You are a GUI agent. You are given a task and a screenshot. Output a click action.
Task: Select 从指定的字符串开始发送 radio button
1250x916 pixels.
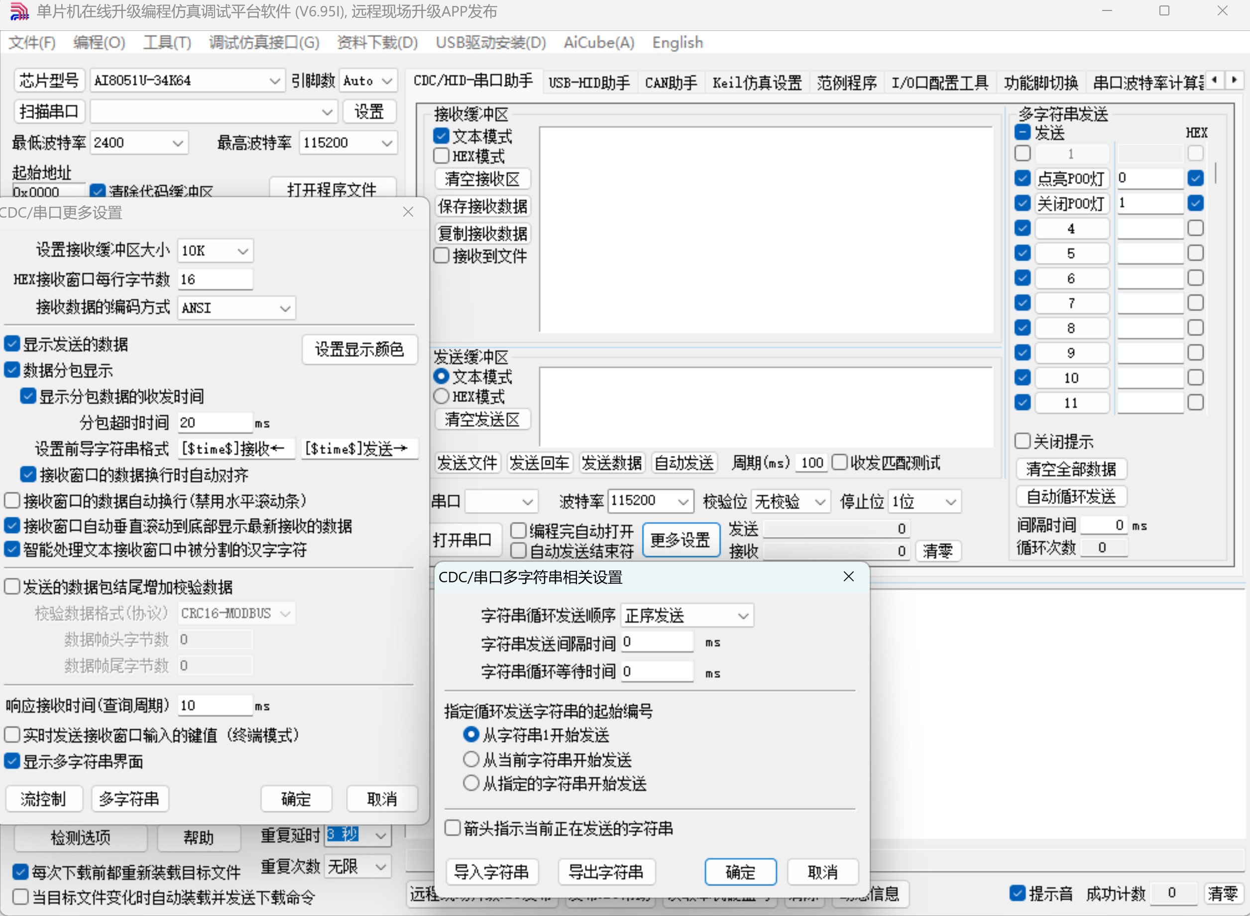471,784
